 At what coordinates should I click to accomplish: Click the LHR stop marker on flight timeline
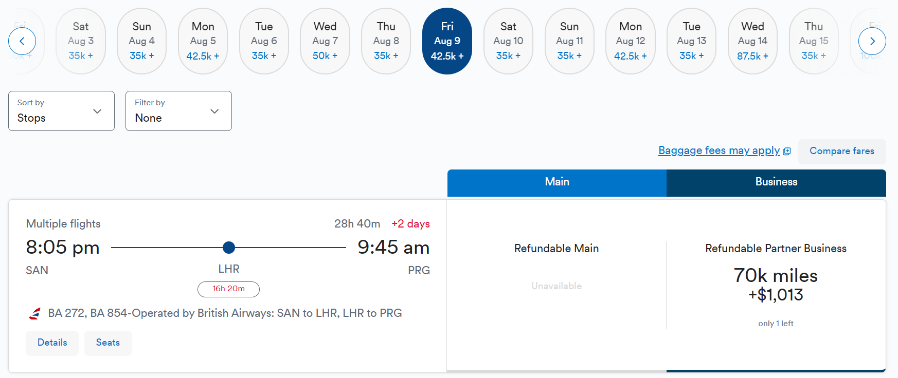228,248
